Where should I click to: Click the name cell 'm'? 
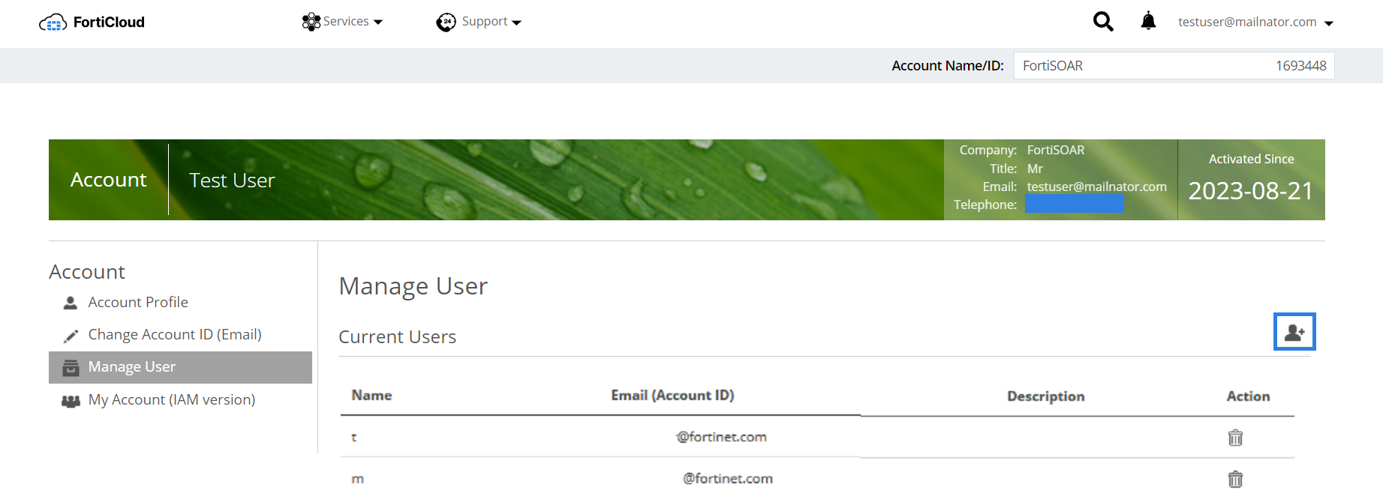(357, 479)
